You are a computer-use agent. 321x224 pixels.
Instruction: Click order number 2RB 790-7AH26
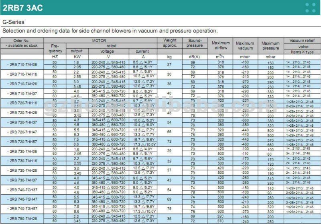(x=22, y=218)
